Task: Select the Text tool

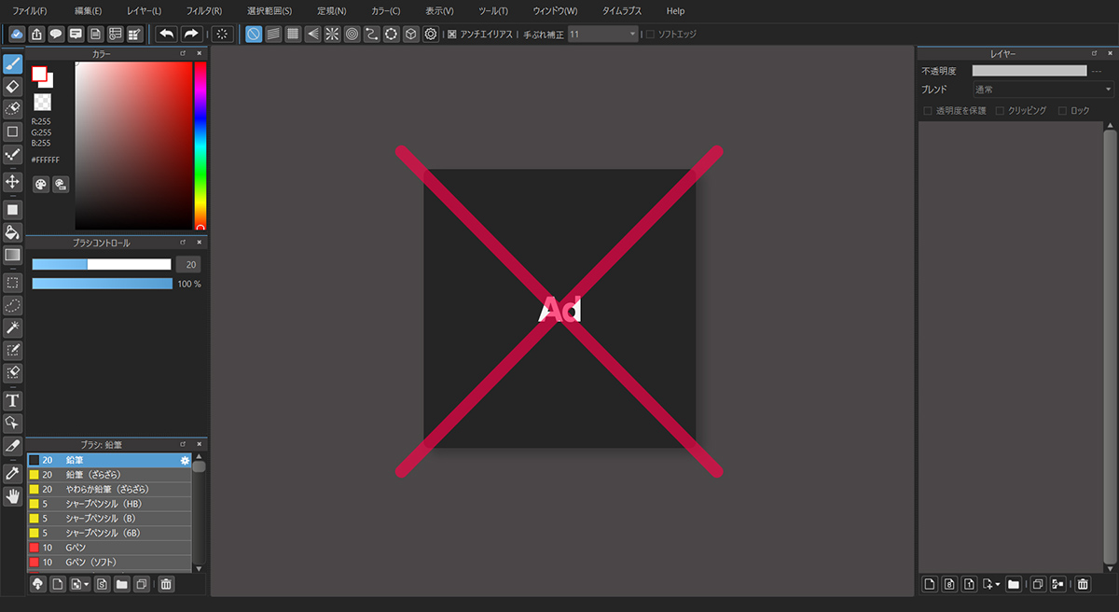Action: pos(12,399)
